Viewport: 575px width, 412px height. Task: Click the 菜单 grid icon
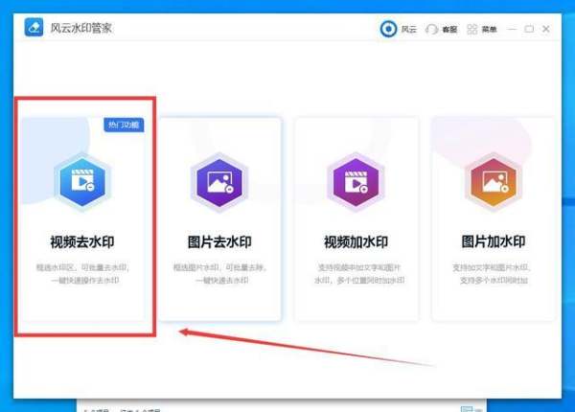point(471,30)
